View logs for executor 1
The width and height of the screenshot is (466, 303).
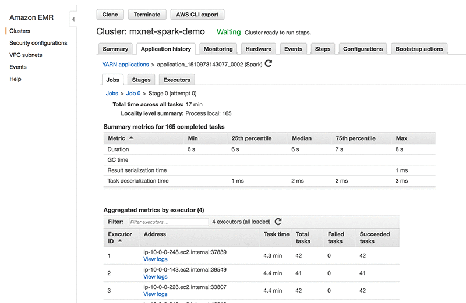[155, 259]
